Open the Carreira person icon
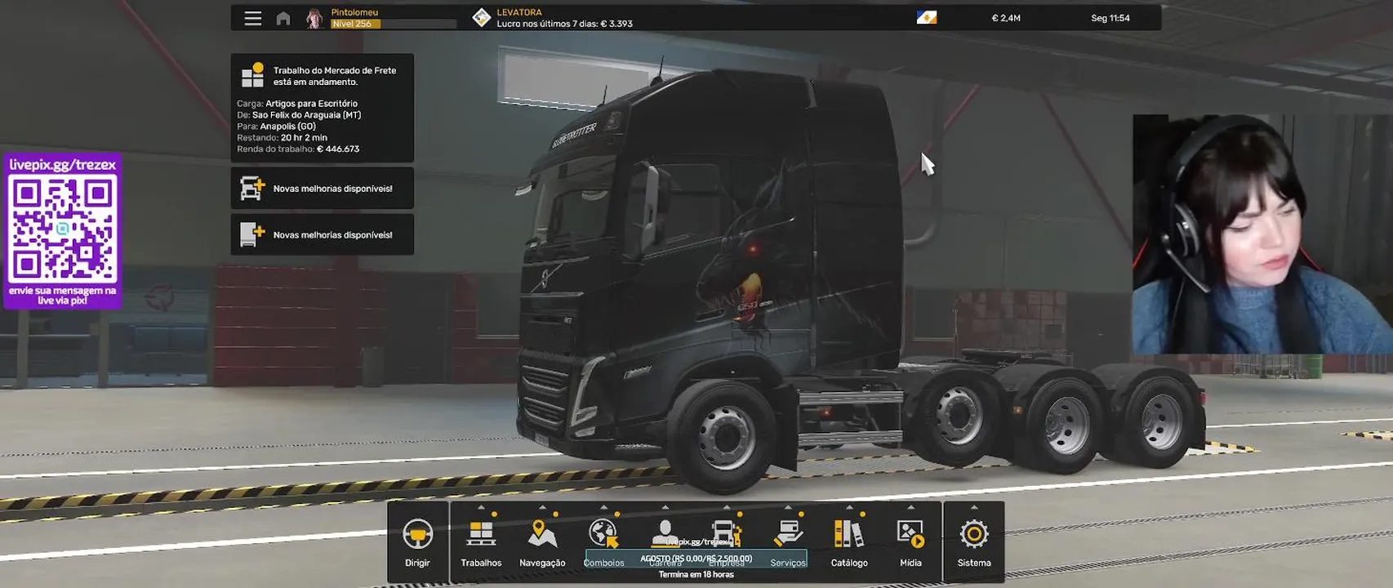The width and height of the screenshot is (1393, 588). (665, 532)
